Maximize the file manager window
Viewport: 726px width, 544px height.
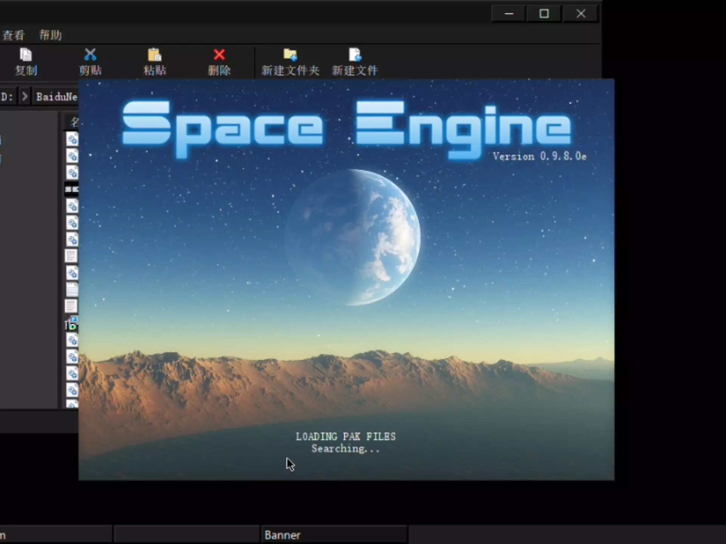544,14
